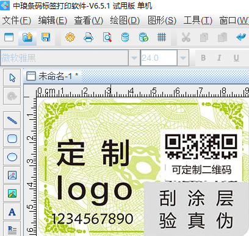
Task: Open the 查看(V) menu
Action: 88,21
